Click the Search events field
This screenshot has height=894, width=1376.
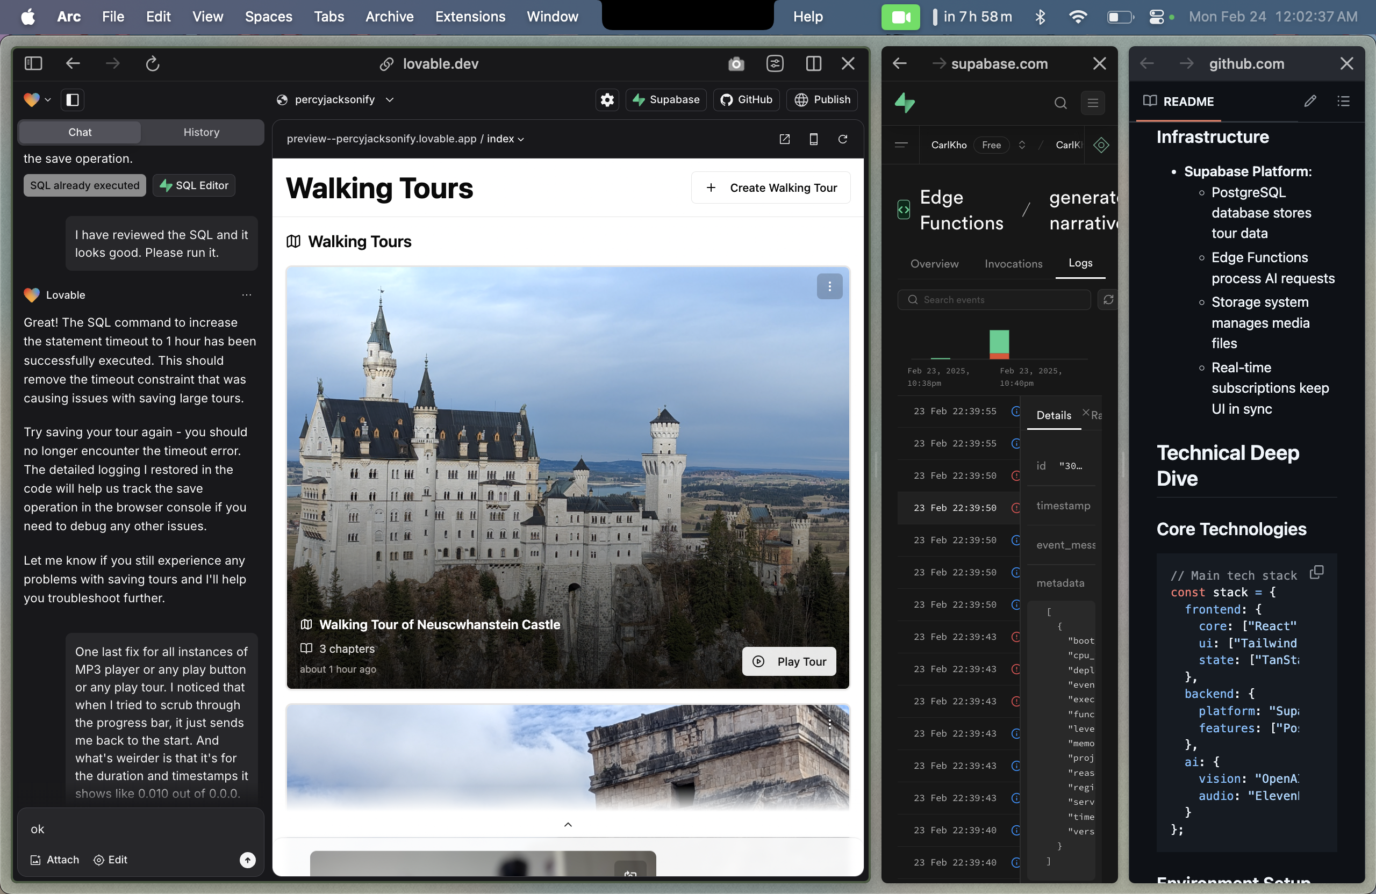pyautogui.click(x=994, y=299)
